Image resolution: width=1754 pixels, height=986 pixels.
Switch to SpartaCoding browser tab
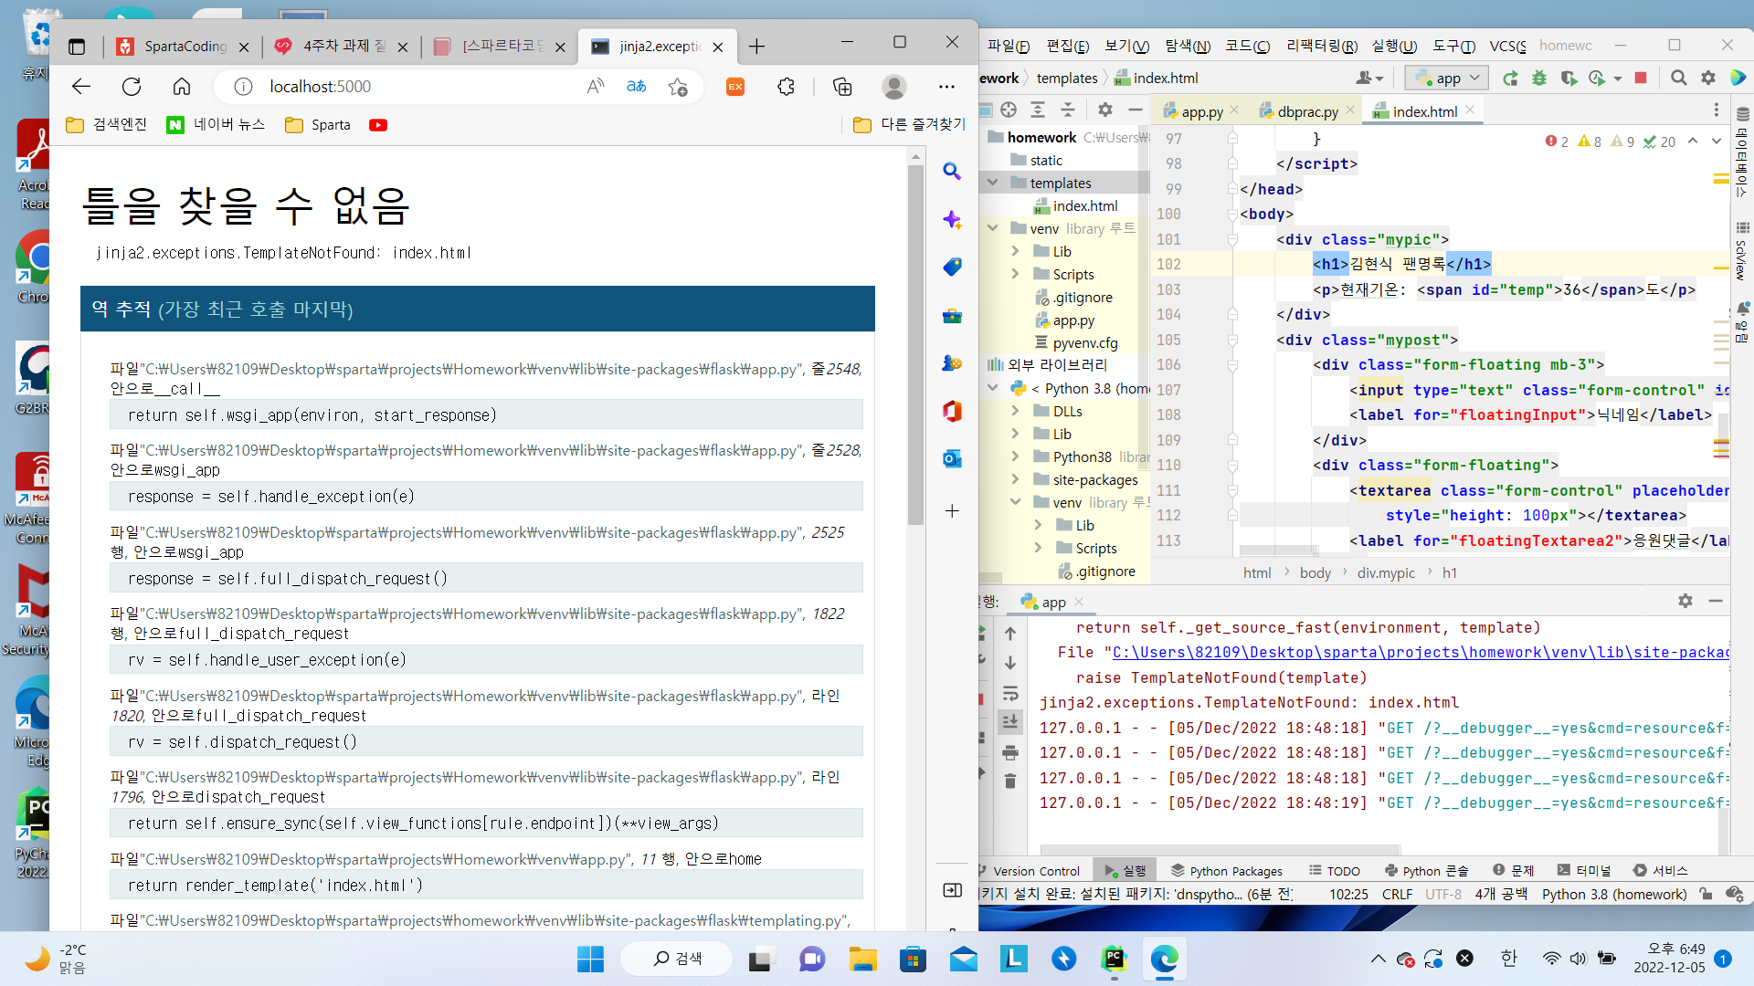pyautogui.click(x=183, y=46)
